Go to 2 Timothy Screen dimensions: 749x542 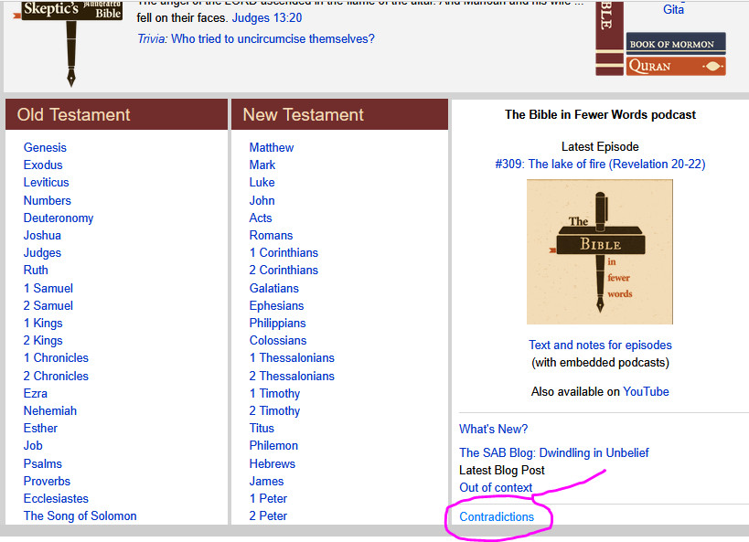[274, 410]
